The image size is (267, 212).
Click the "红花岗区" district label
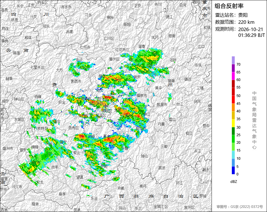click(x=122, y=50)
